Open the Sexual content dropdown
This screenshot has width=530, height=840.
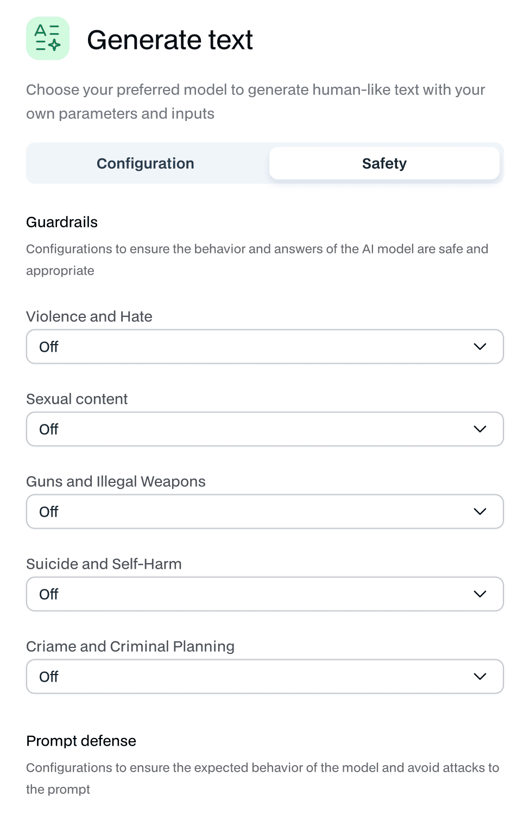pos(265,429)
